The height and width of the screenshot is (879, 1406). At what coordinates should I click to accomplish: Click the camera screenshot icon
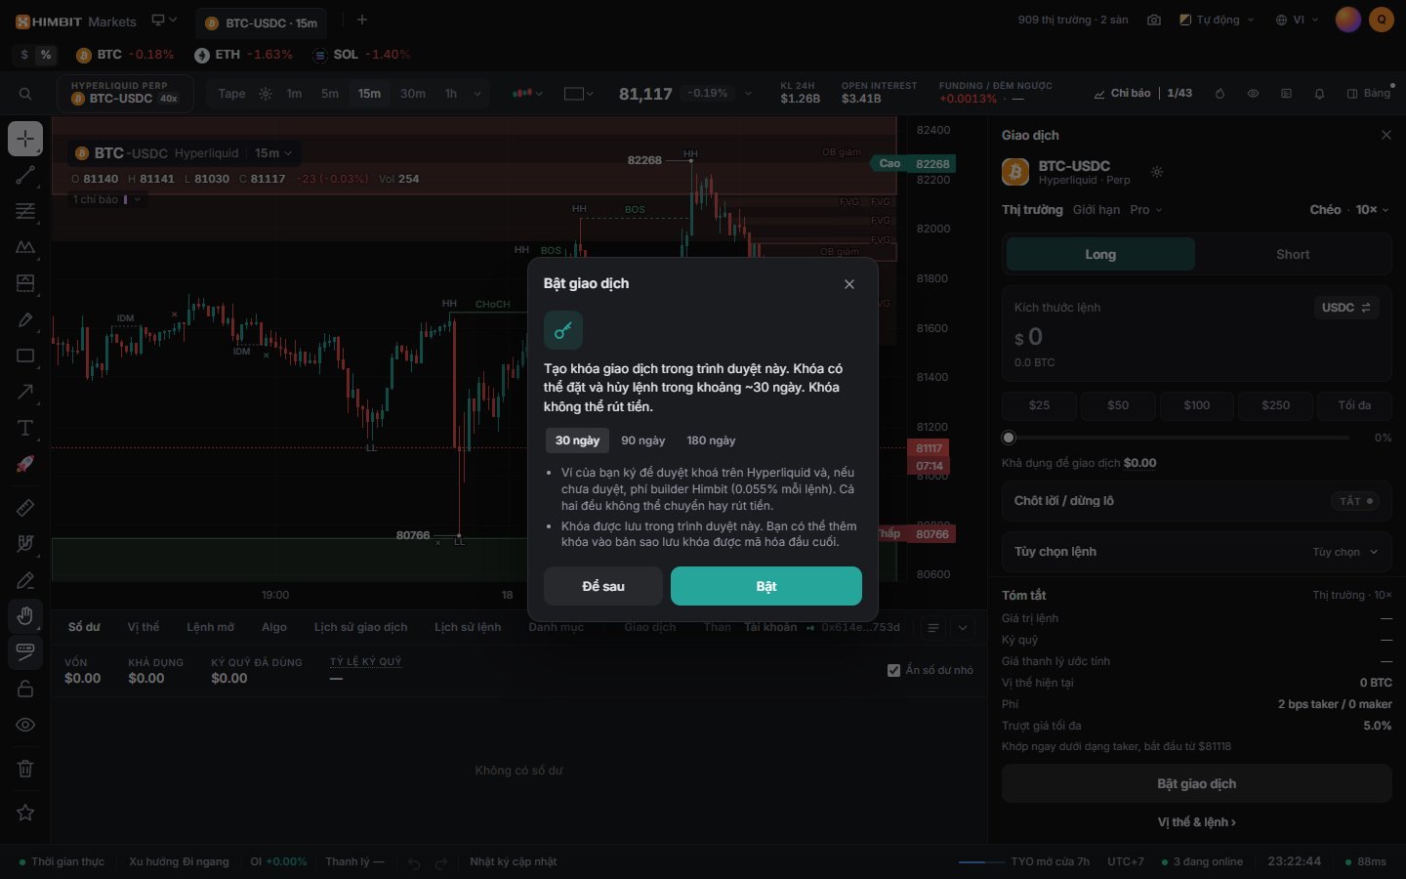click(1154, 20)
